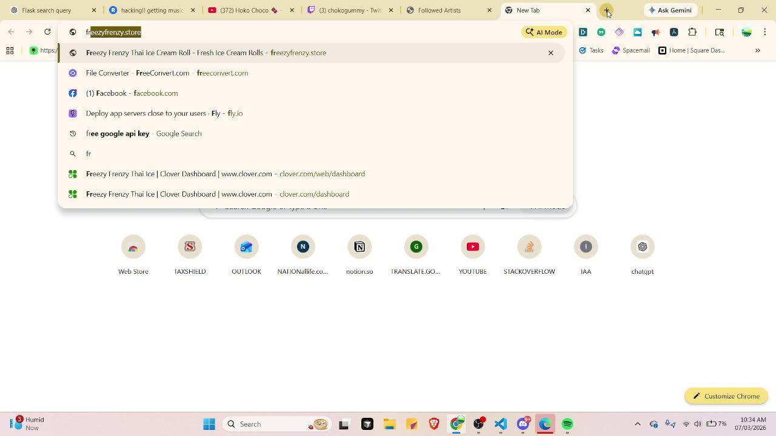
Task: Launch Brave browser from the taskbar
Action: [x=434, y=424]
